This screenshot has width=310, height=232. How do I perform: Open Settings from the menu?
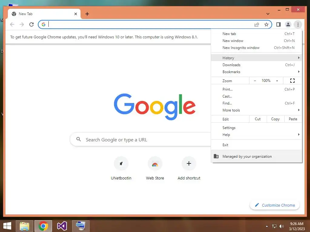(256, 128)
